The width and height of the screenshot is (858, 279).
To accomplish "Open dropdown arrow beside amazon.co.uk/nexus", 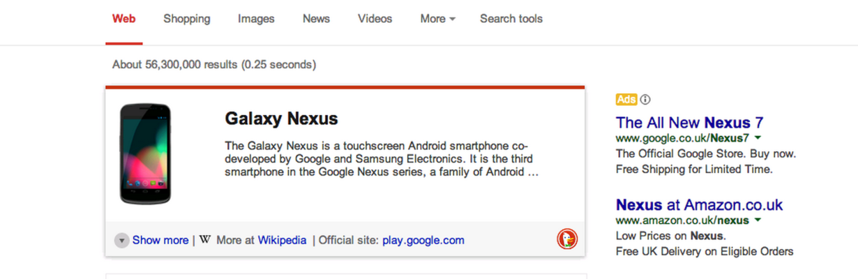I will point(758,220).
